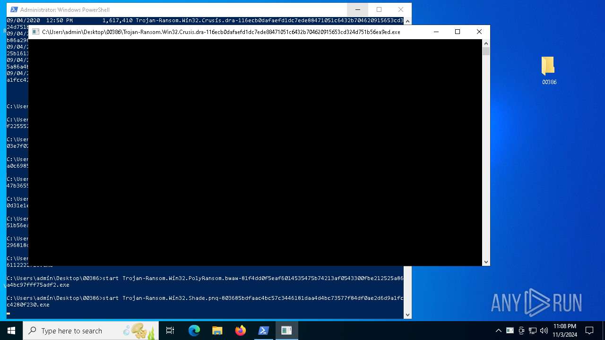The width and height of the screenshot is (605, 340).
Task: Click the Crusis.dra file listing line
Action: pos(205,20)
